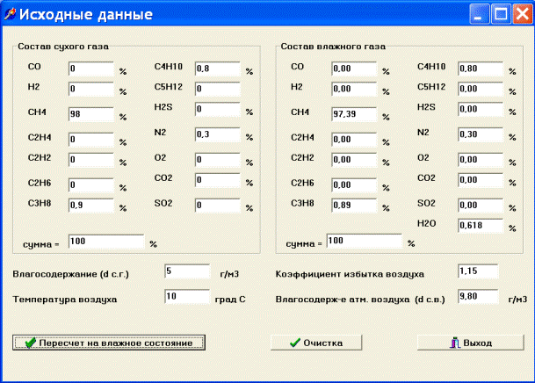Click the Влагосодержание (d с.г.) input field
The width and height of the screenshot is (535, 383).
point(186,272)
